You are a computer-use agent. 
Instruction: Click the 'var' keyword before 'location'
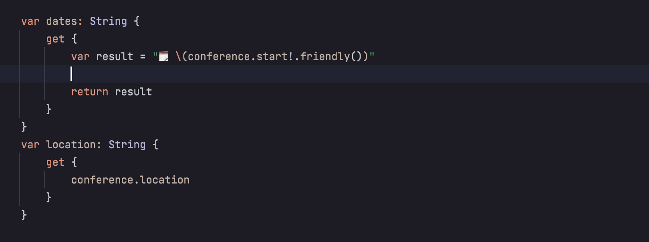30,145
